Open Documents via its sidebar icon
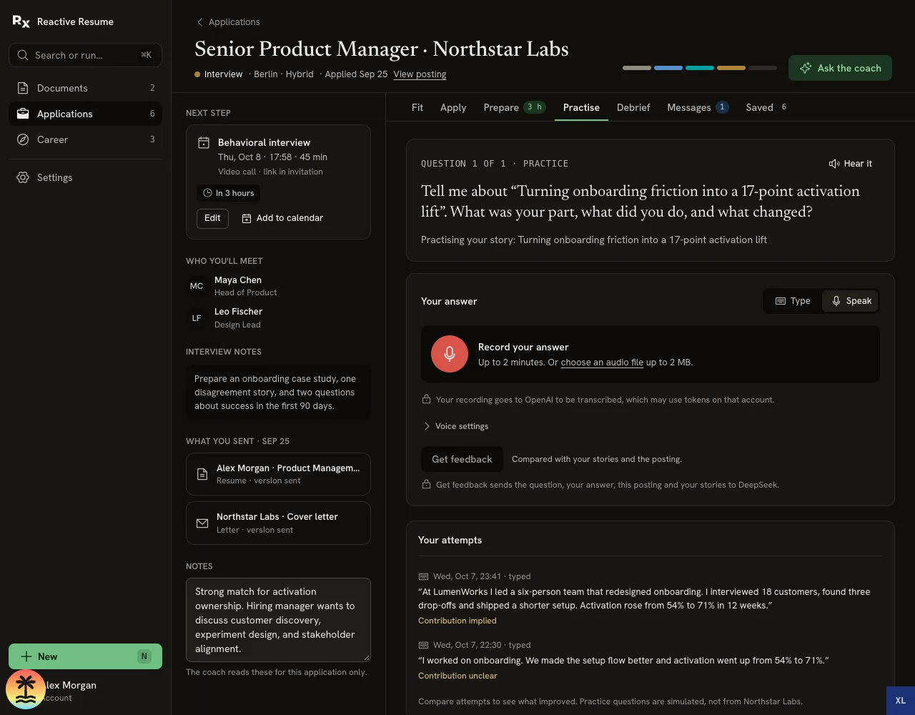The height and width of the screenshot is (715, 915). (x=23, y=88)
